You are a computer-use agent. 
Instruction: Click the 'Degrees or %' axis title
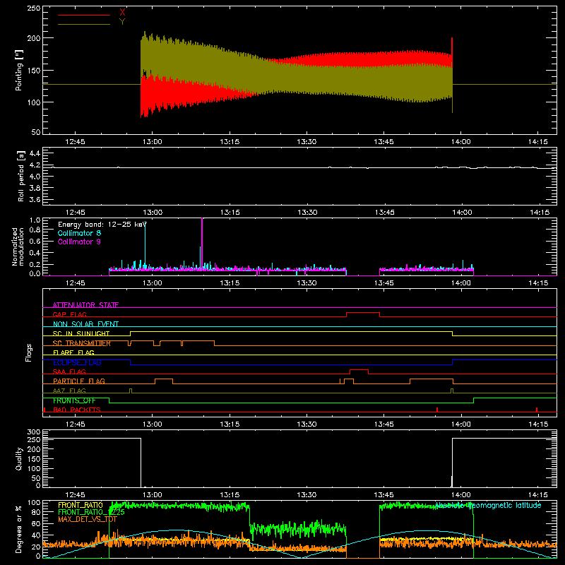[19, 530]
